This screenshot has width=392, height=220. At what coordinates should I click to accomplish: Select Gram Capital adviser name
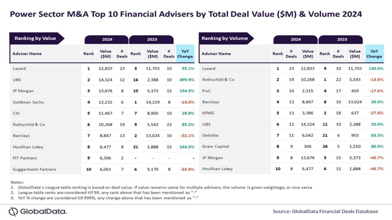tap(216, 146)
